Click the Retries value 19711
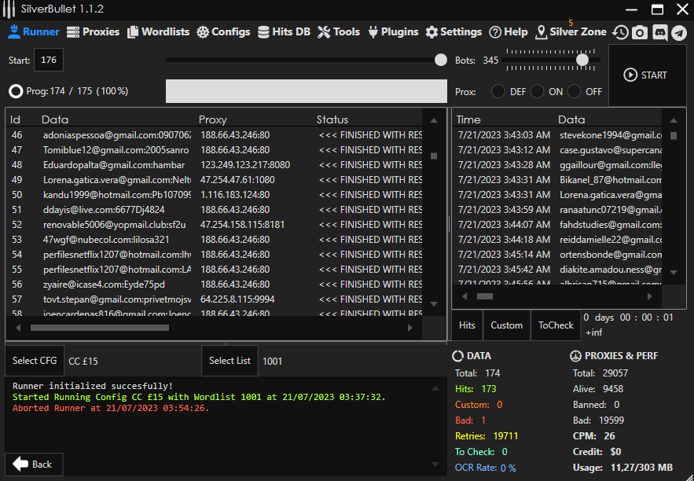This screenshot has height=481, width=694. coord(505,436)
